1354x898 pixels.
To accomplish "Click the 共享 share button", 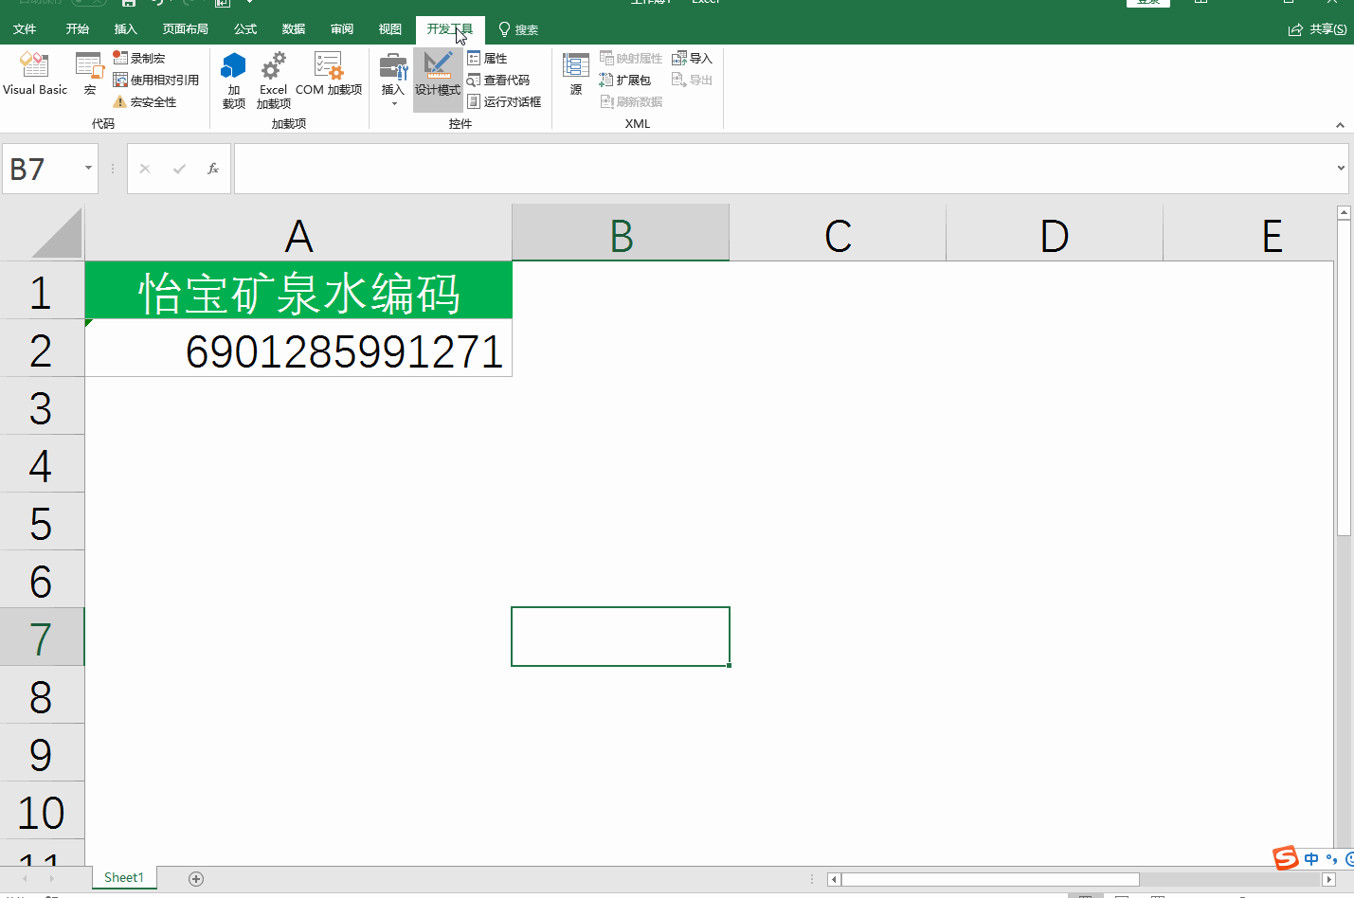I will click(1317, 29).
